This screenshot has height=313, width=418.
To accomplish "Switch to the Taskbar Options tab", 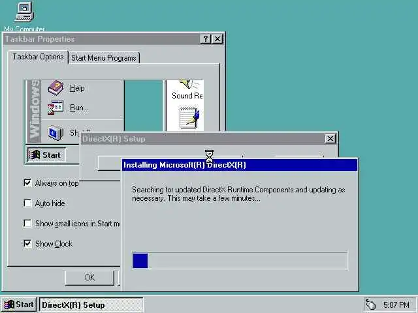I will pos(38,57).
